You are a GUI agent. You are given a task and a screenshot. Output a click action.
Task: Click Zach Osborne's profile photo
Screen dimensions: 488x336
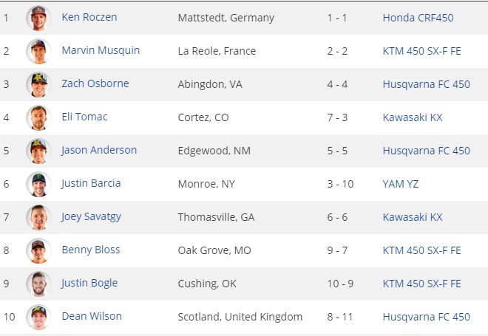(x=38, y=84)
